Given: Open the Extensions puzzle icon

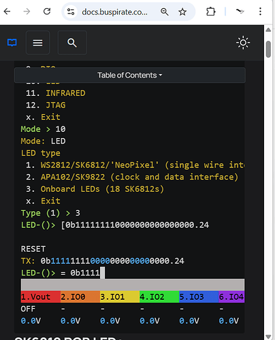Looking at the screenshot, I should pos(211,12).
